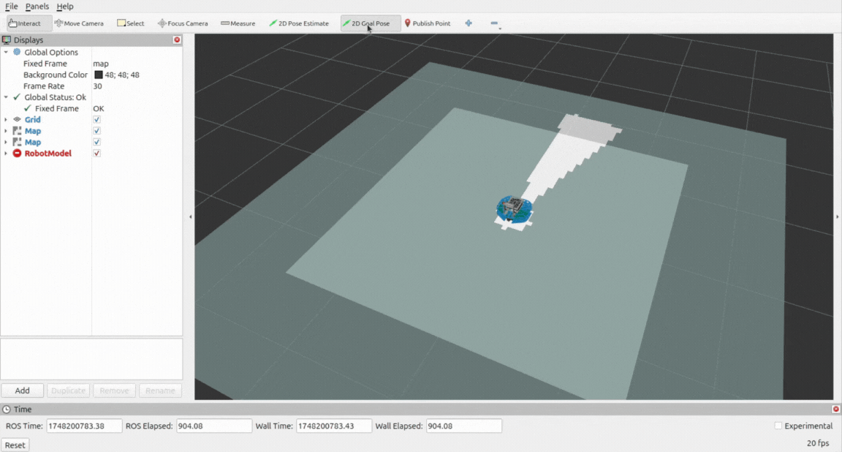Click the Focus Camera tool

[x=183, y=23]
